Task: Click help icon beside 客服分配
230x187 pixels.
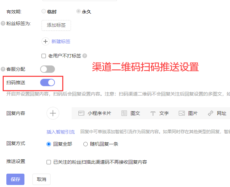Action: [x=3, y=69]
